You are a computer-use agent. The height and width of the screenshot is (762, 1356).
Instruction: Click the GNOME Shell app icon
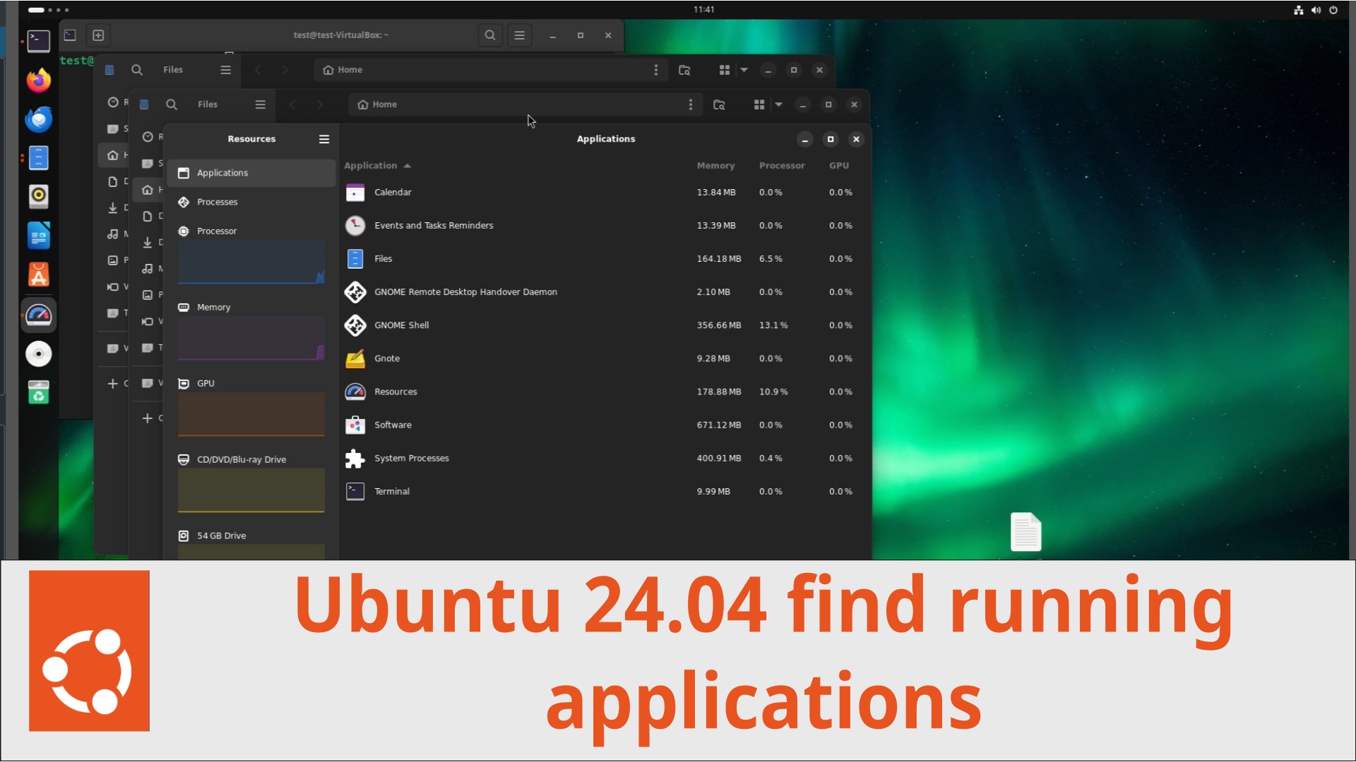tap(355, 325)
